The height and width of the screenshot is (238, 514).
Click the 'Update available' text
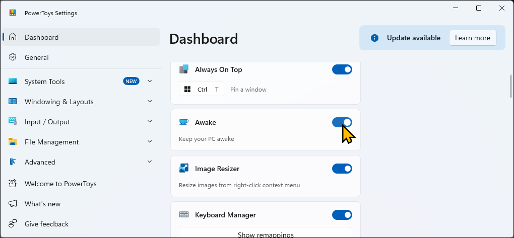414,38
